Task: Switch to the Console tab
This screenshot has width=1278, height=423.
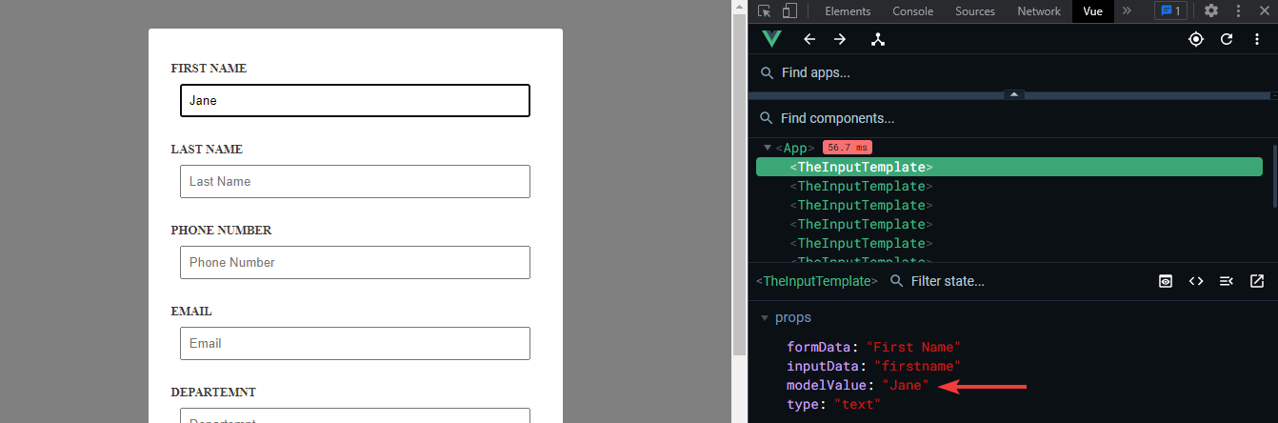Action: (x=912, y=11)
